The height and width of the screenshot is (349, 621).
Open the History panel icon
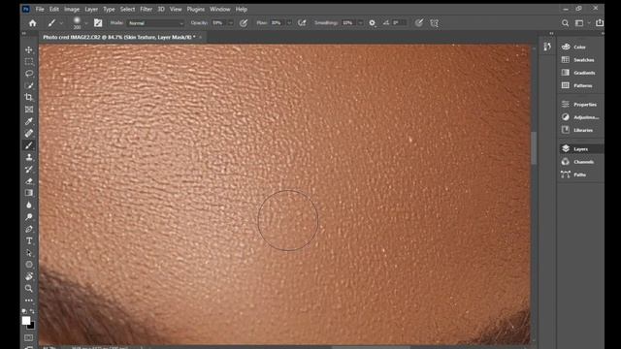click(x=547, y=47)
